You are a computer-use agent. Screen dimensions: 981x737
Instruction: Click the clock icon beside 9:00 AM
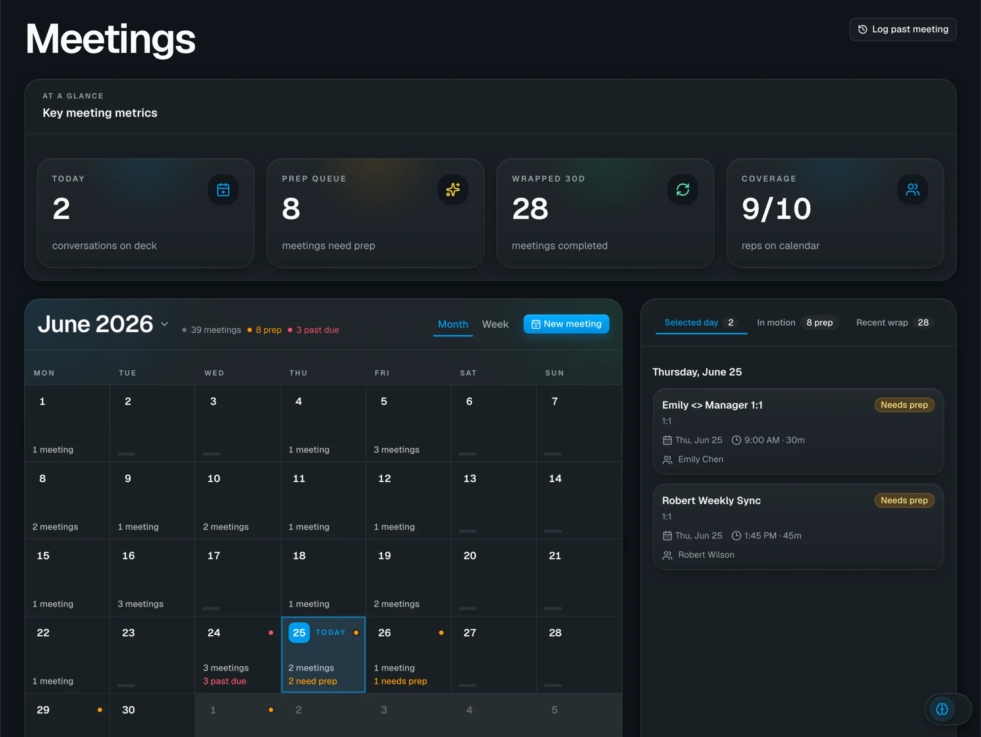[736, 440]
